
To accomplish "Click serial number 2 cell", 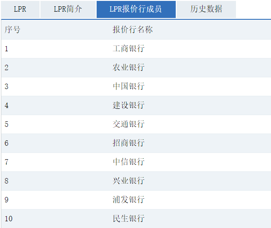I will pyautogui.click(x=6, y=67).
